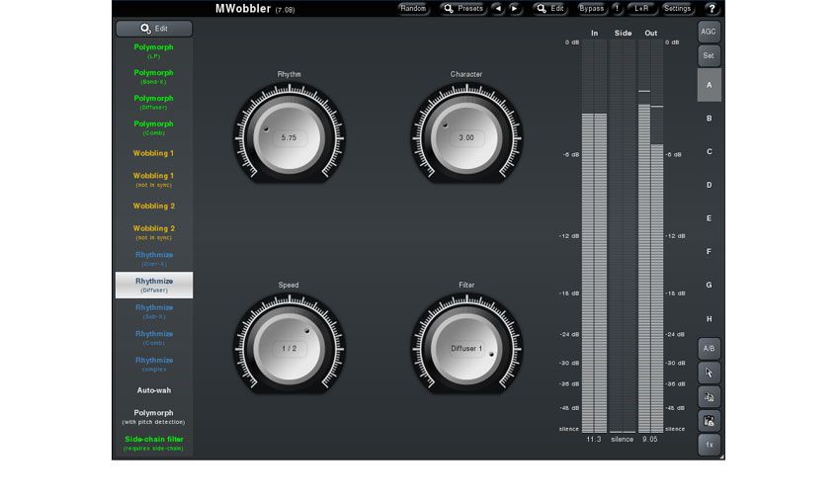
Task: Open the Edit button above the preset list
Action: coord(154,29)
